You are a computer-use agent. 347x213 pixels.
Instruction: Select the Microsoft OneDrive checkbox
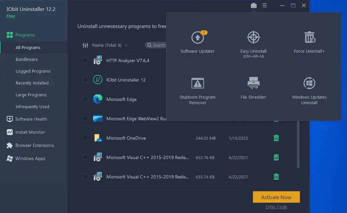(85, 138)
